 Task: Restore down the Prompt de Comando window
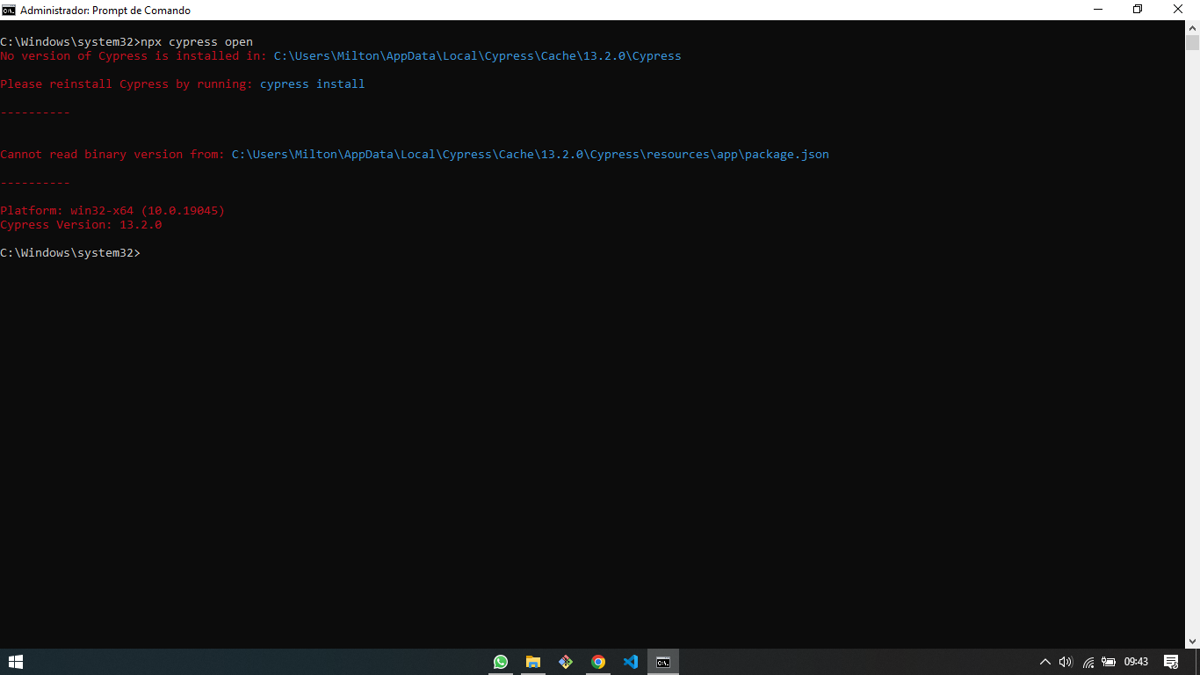[1139, 10]
